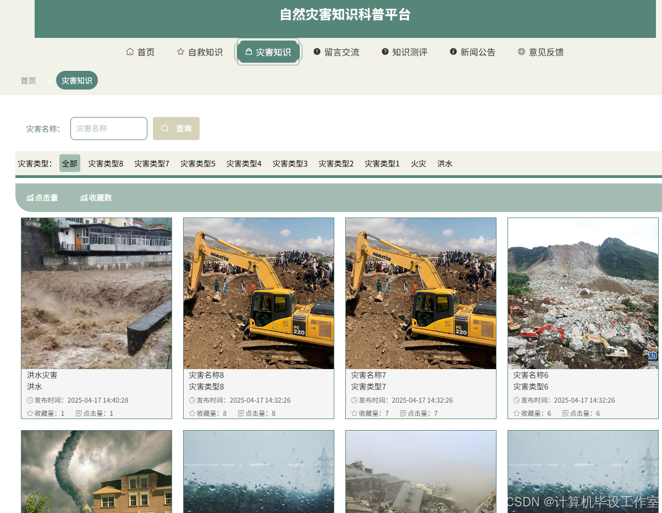Screen dimensions: 662x513
Task: Click the question icon beside 知识测评
Action: [x=385, y=52]
